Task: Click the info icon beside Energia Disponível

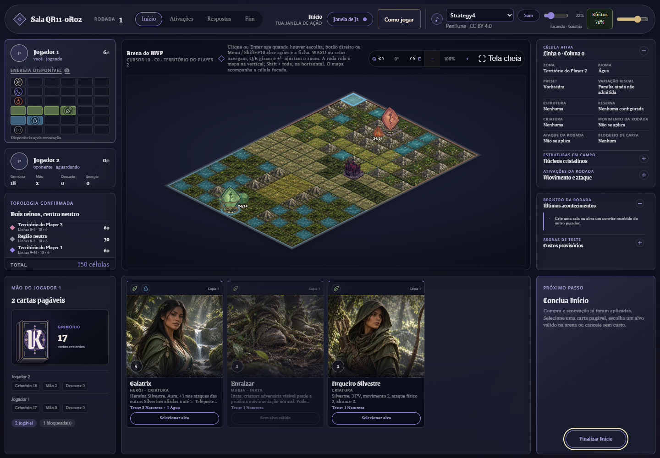Action: 67,71
